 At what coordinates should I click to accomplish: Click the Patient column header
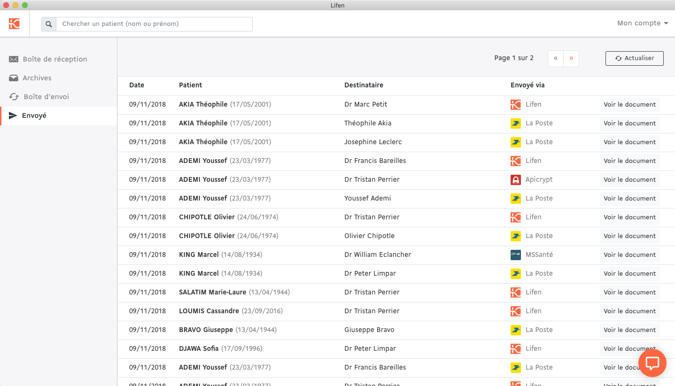click(191, 85)
